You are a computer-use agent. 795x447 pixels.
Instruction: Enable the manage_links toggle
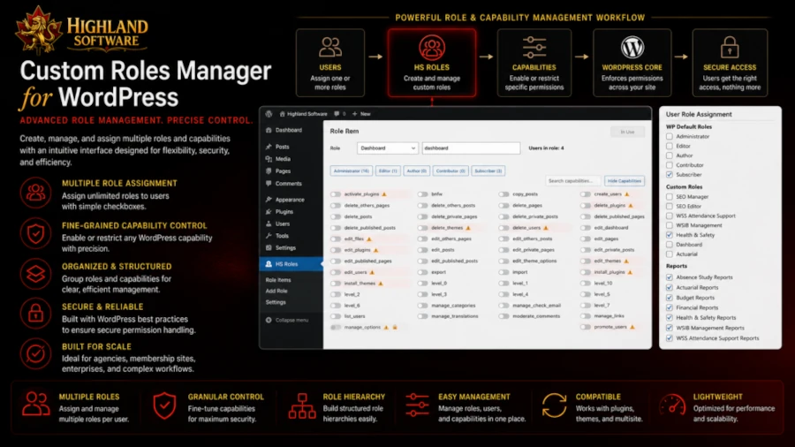[586, 316]
